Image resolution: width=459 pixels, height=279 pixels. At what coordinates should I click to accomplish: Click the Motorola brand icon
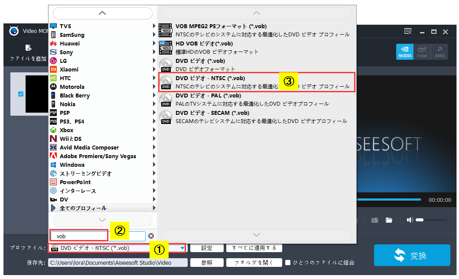coord(53,87)
